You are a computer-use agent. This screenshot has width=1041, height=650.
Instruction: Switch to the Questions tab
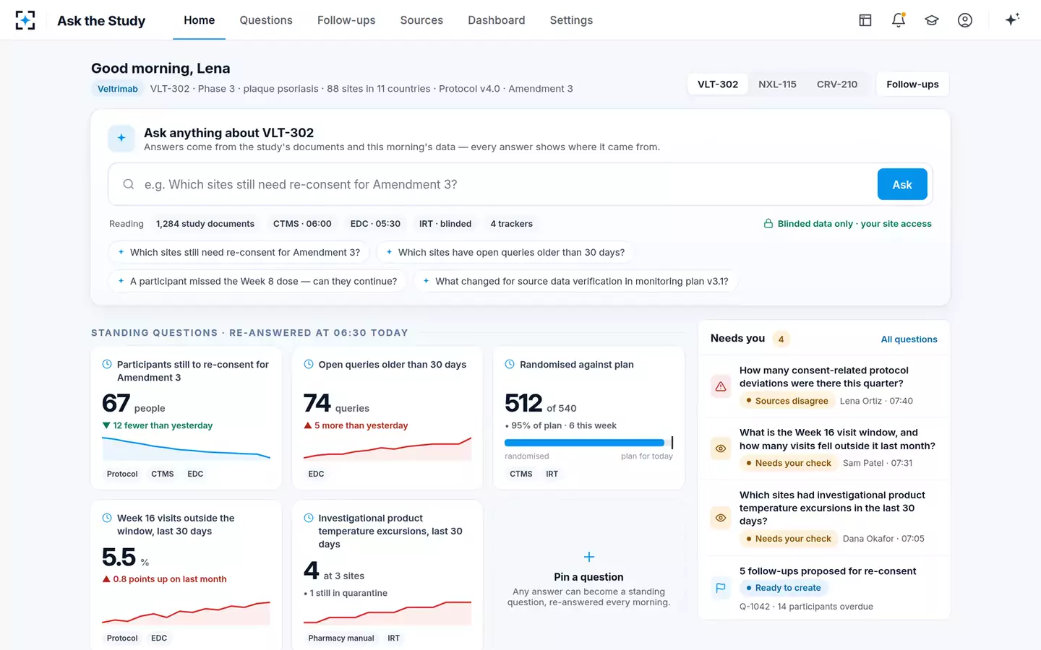(x=266, y=20)
